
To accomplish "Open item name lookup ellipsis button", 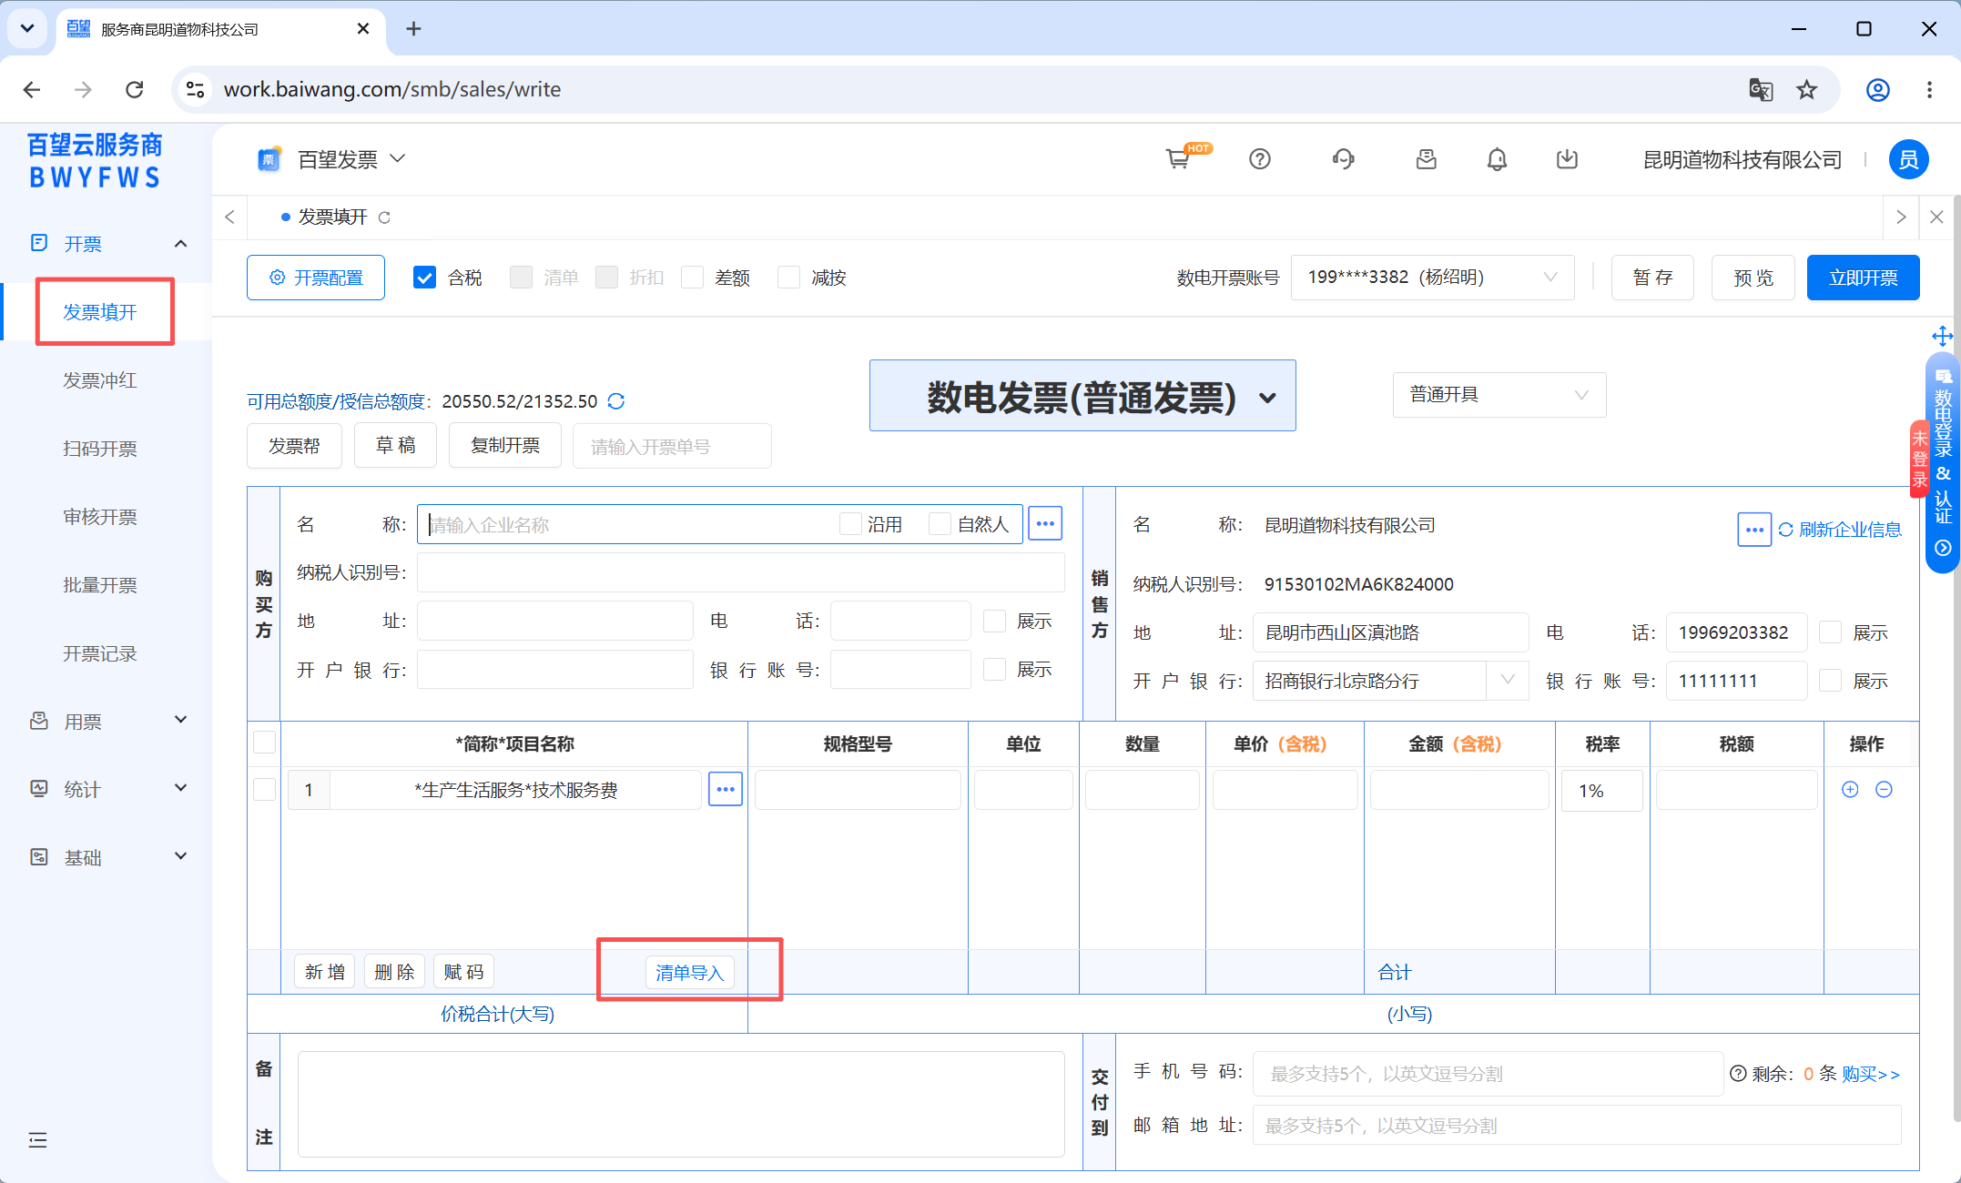I will 726,789.
